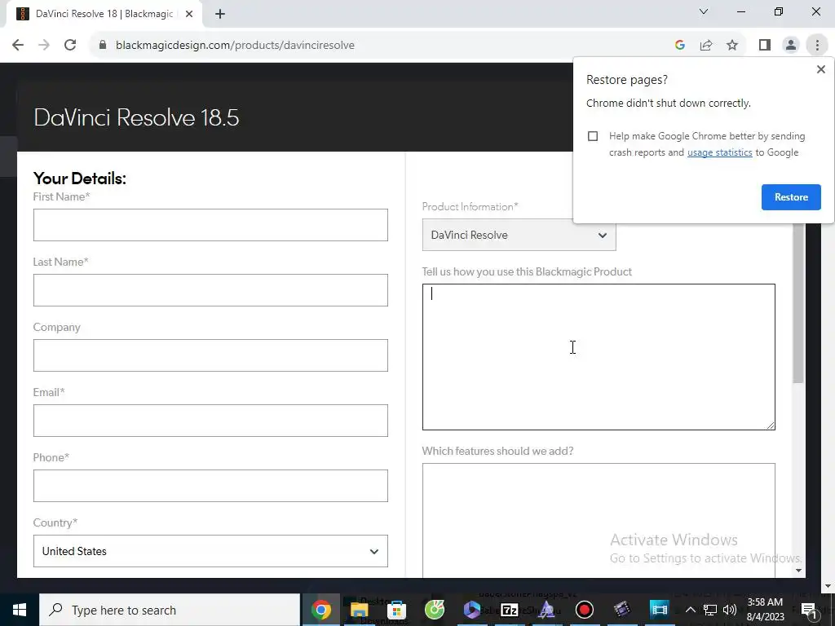Open the Chrome profile avatar
The image size is (835, 626).
[x=791, y=46]
